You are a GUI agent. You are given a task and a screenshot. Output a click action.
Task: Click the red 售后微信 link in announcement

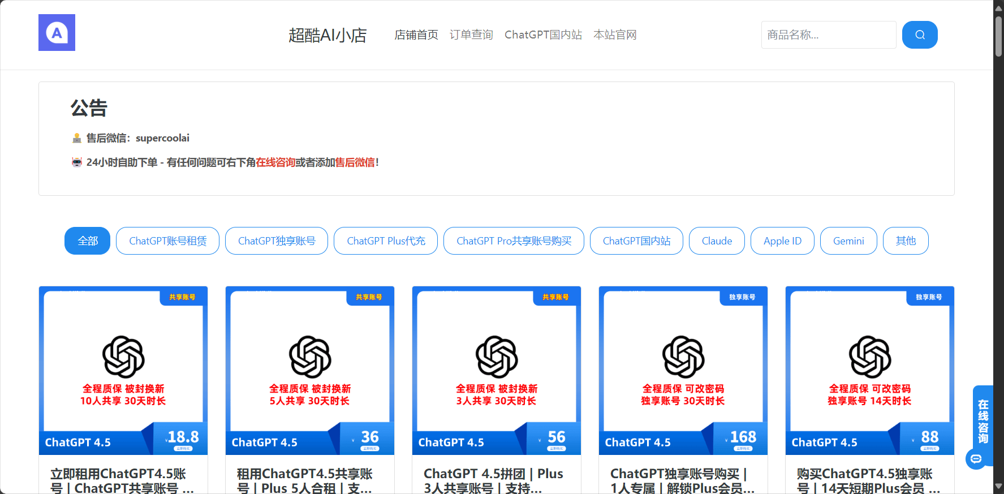[x=355, y=162]
